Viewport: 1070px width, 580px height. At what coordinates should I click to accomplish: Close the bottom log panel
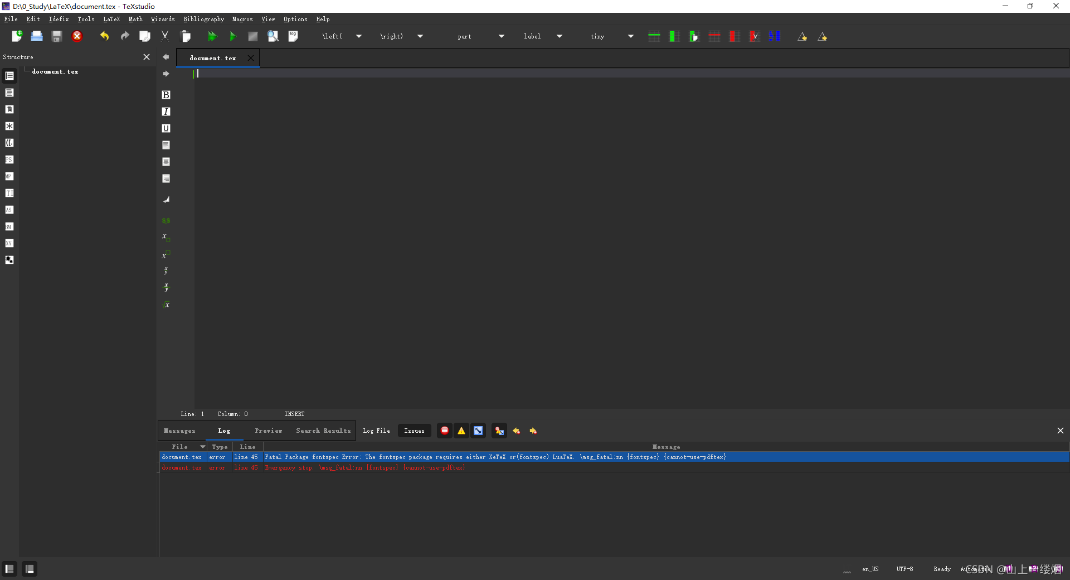click(x=1061, y=431)
